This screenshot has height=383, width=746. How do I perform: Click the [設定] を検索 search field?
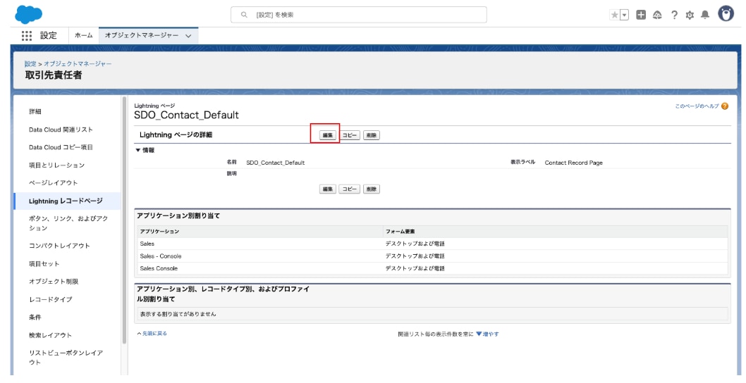point(360,15)
